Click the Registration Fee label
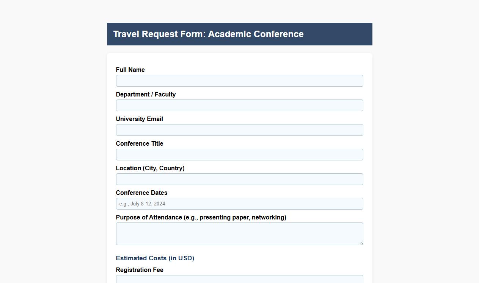479x283 pixels. pos(139,270)
